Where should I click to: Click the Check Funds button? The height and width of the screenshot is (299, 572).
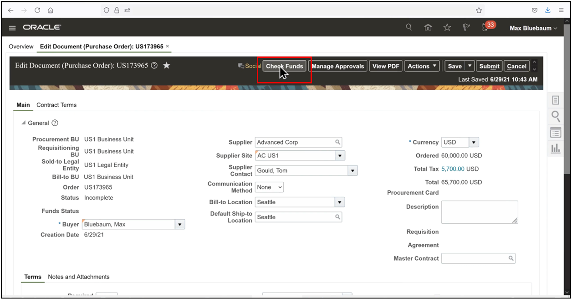point(284,66)
